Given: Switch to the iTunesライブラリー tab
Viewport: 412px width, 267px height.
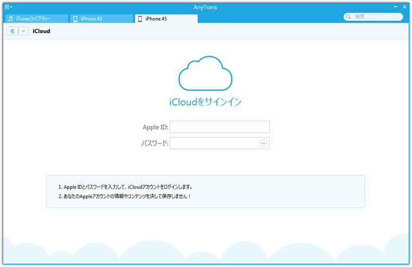Looking at the screenshot, I should tap(37, 18).
